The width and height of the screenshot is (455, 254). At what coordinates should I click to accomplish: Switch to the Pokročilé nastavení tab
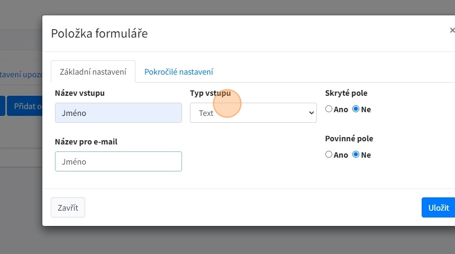[178, 72]
